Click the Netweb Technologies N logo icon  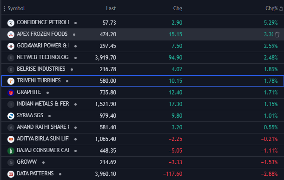(11, 58)
